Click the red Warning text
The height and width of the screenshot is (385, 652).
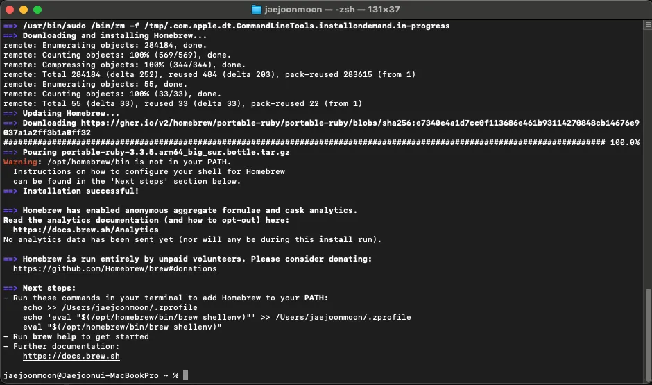pyautogui.click(x=20, y=162)
